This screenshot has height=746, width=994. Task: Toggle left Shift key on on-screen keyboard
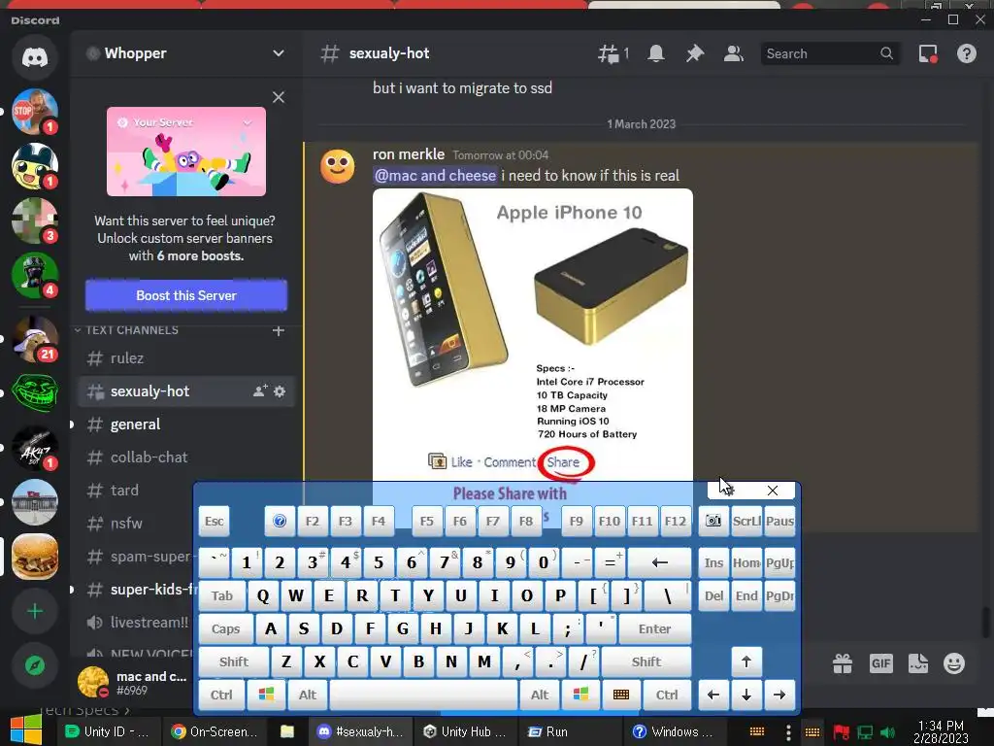pyautogui.click(x=234, y=661)
